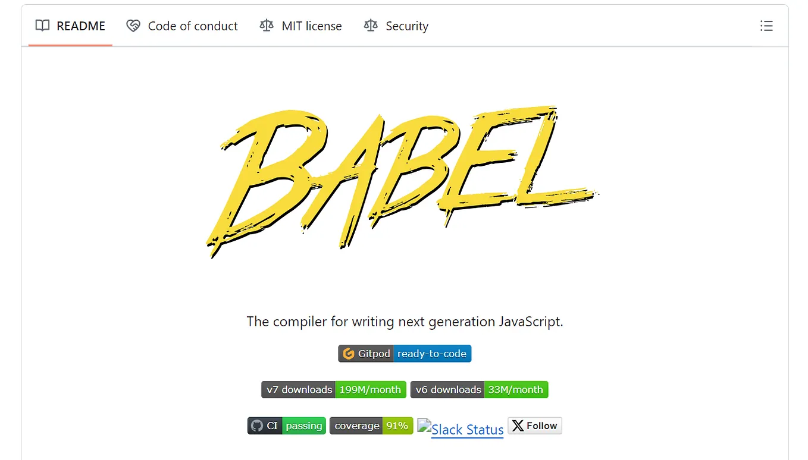Viewport: 808px width, 460px height.
Task: Click the Gitpod logo icon on the badge
Action: pyautogui.click(x=348, y=353)
